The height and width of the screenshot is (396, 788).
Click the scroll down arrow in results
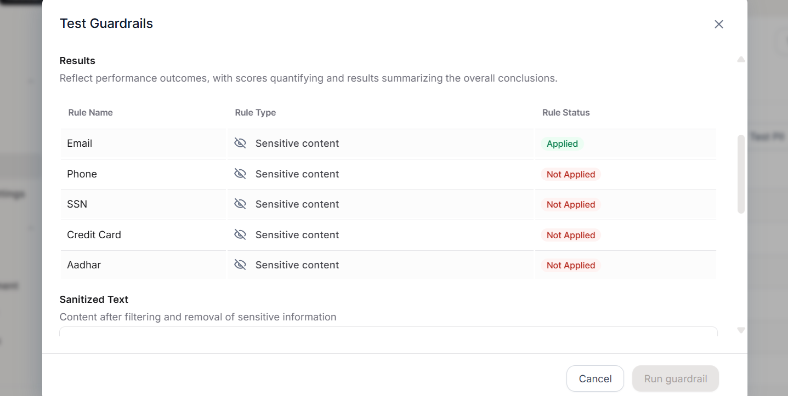coord(741,330)
